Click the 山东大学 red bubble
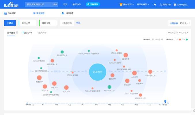The image size is (195, 115). coord(135,73)
